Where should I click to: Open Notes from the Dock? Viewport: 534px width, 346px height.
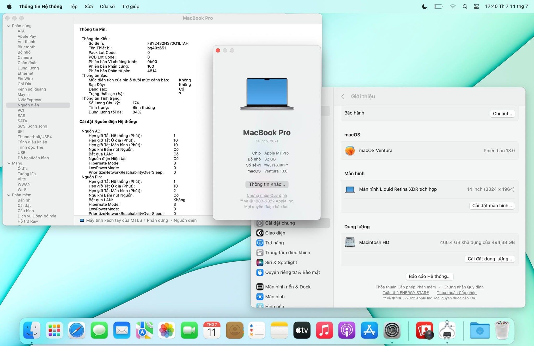(279, 330)
